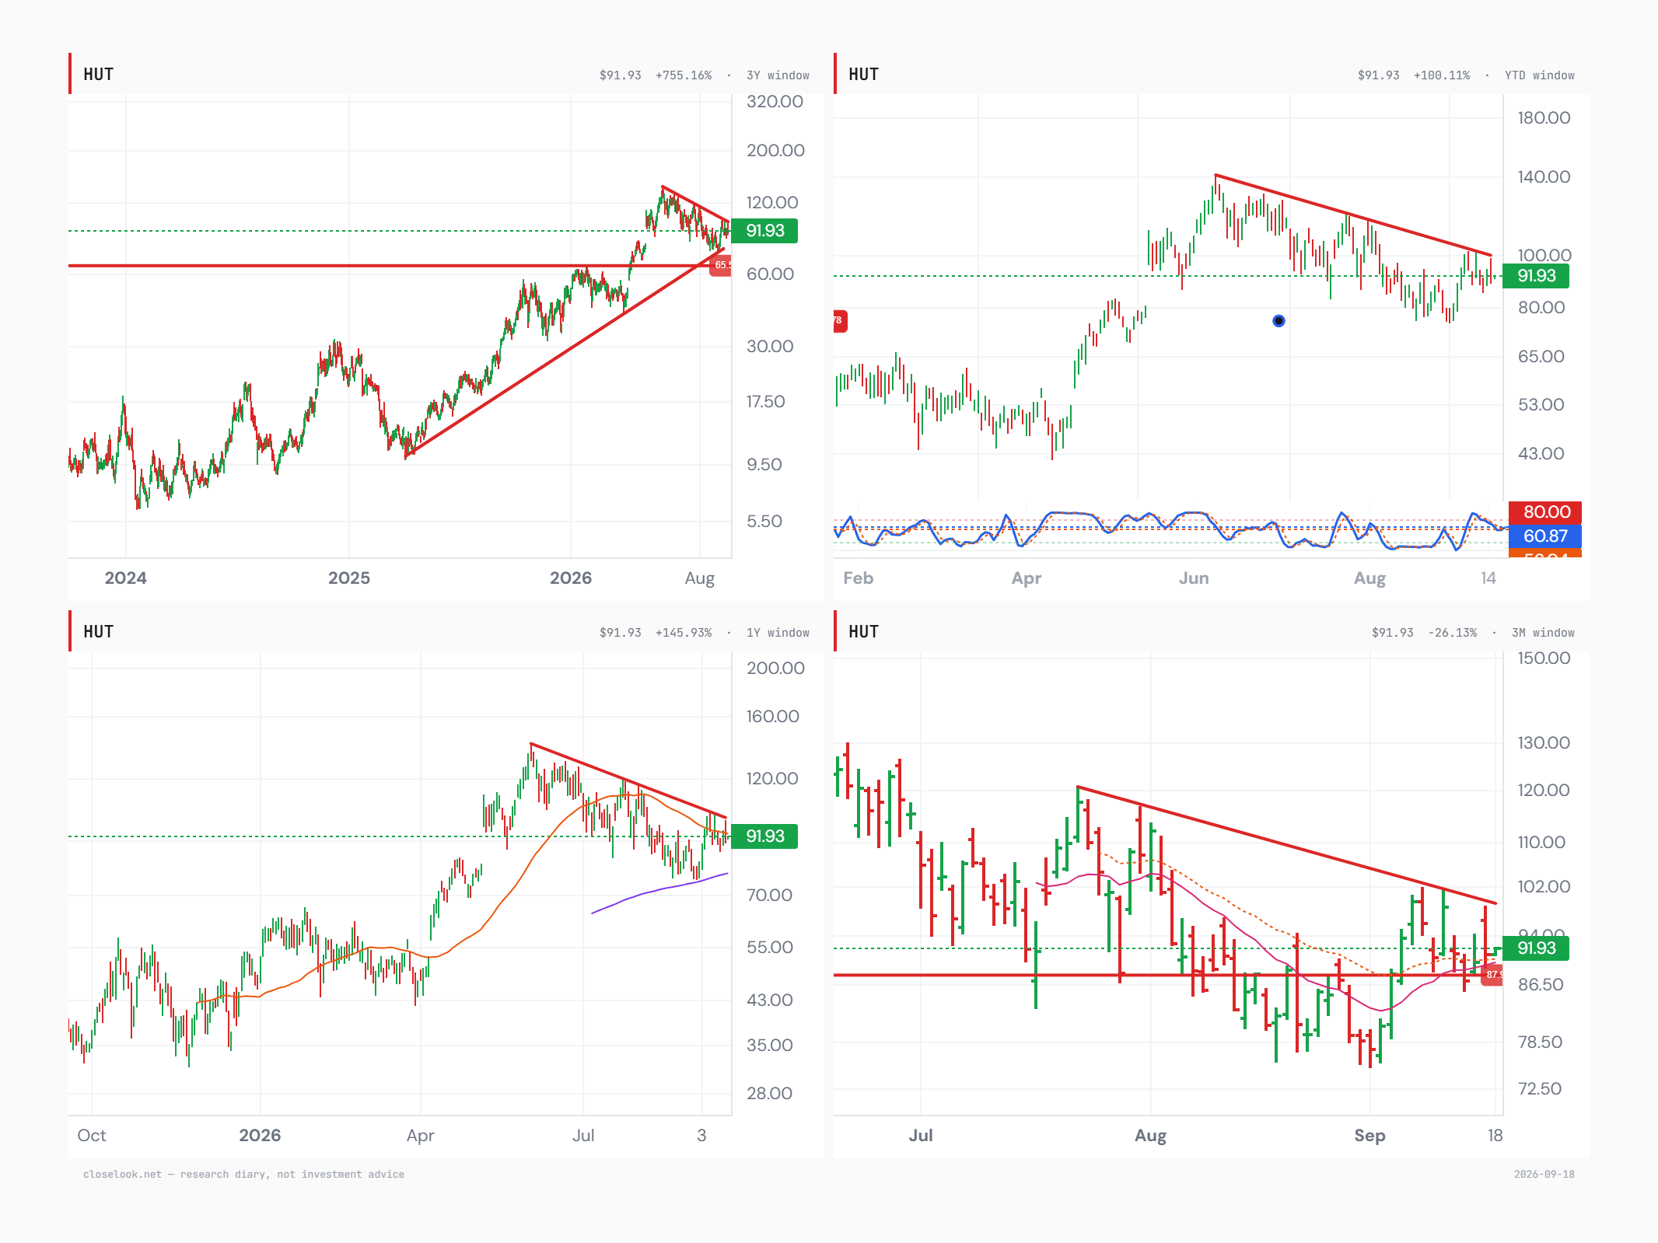Click the HUT ticker title in YTD panel
The width and height of the screenshot is (1658, 1243).
[x=864, y=75]
